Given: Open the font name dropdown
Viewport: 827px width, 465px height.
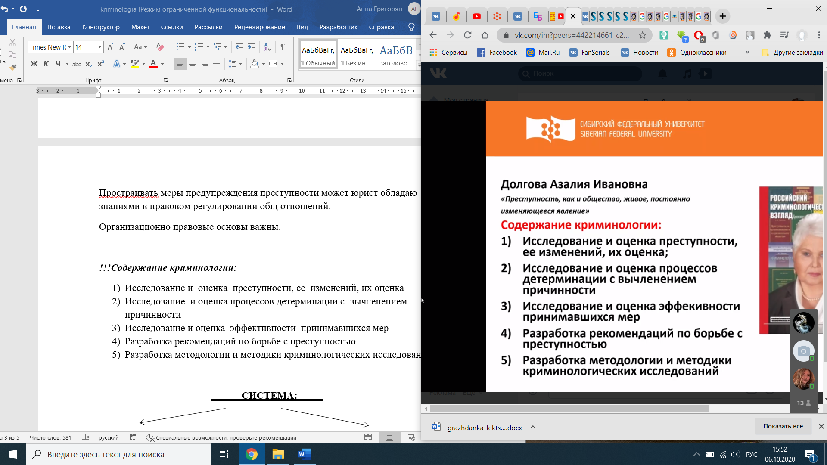Looking at the screenshot, I should (x=70, y=47).
